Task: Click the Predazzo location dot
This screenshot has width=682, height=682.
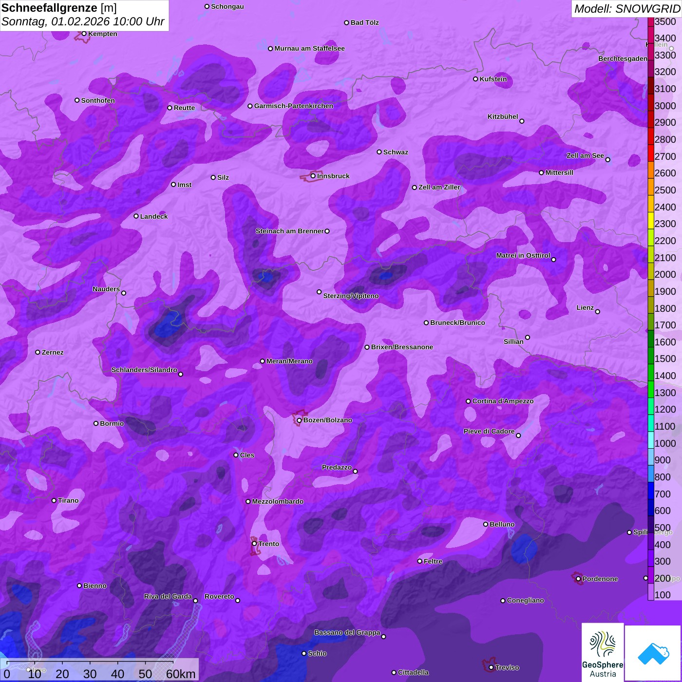Action: click(x=355, y=471)
